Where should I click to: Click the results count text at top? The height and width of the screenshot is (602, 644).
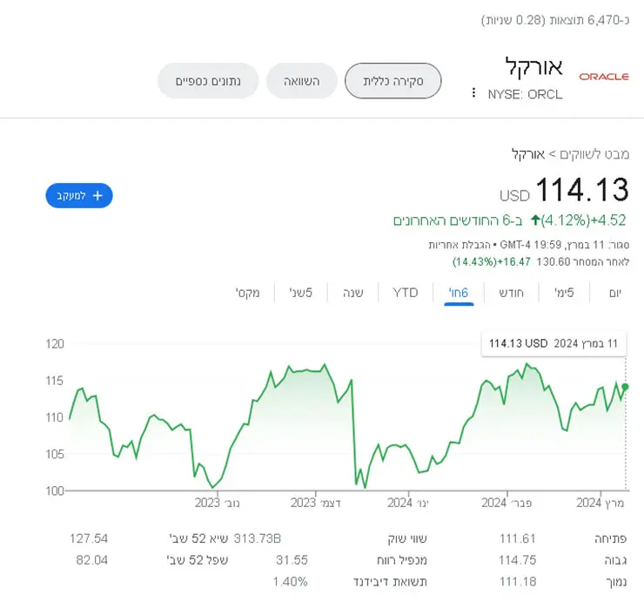[555, 20]
